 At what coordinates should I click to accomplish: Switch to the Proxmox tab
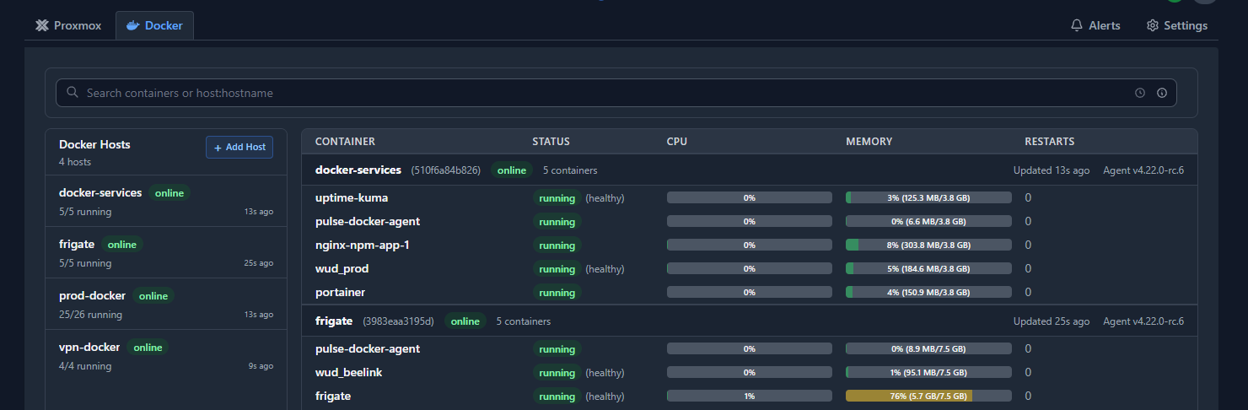(x=68, y=25)
